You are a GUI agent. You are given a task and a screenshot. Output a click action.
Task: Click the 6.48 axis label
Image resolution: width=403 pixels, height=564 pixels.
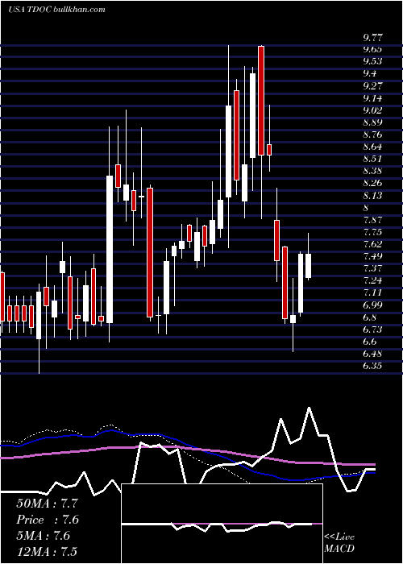[x=373, y=354]
